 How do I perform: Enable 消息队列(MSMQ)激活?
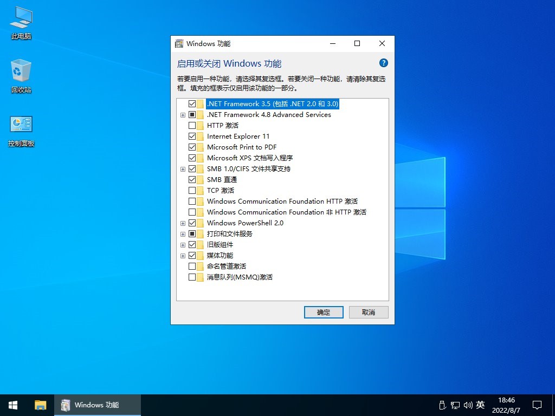tap(192, 277)
